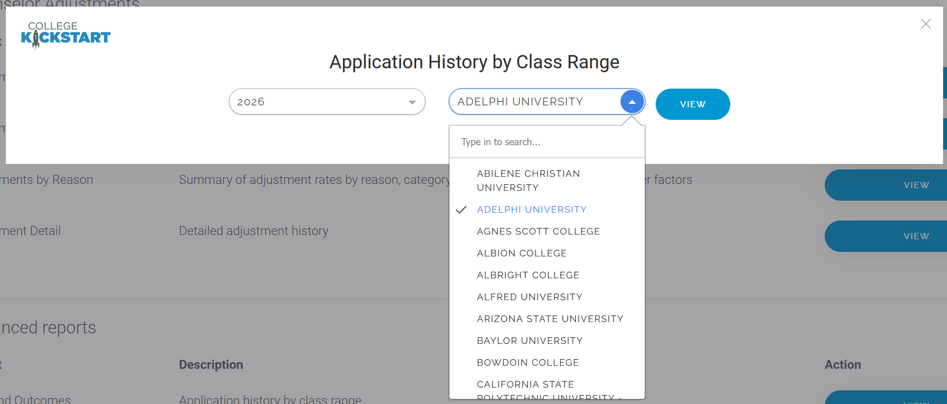Screen dimensions: 947x404
Task: Click 'Application history by class range' description
Action: 270,399
